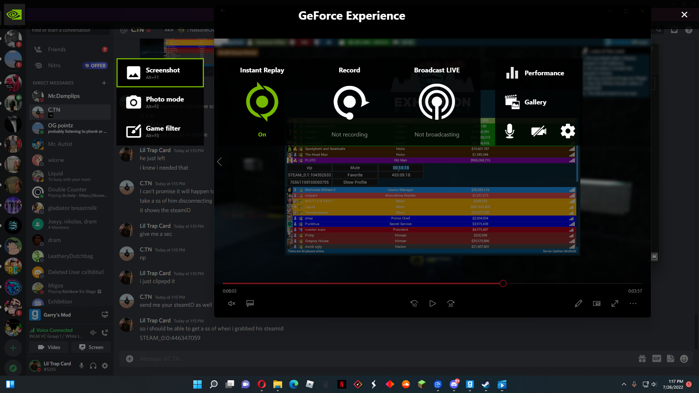Open Migos conversation
This screenshot has width=699, height=393.
coord(70,288)
